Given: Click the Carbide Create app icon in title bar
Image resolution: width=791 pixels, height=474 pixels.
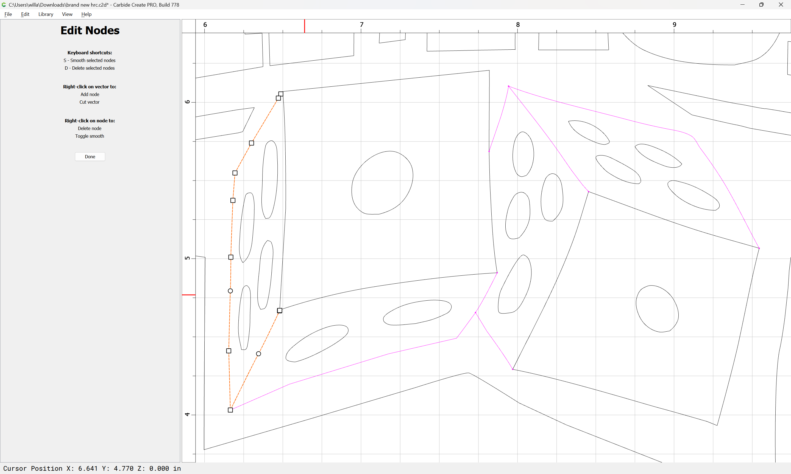Looking at the screenshot, I should coord(4,4).
